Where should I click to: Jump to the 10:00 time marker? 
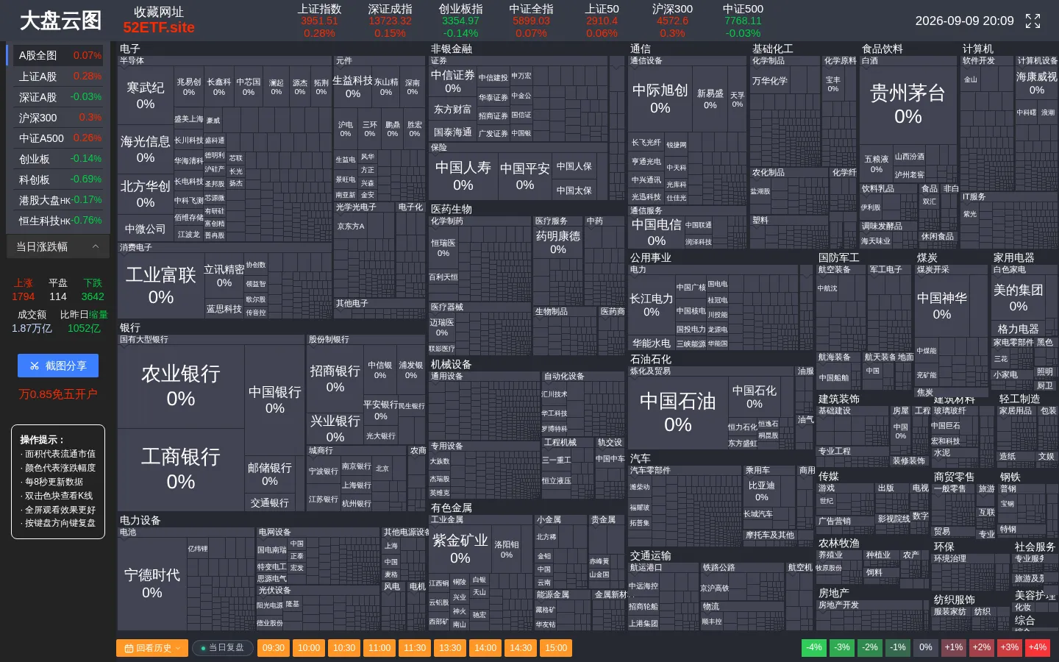click(309, 648)
